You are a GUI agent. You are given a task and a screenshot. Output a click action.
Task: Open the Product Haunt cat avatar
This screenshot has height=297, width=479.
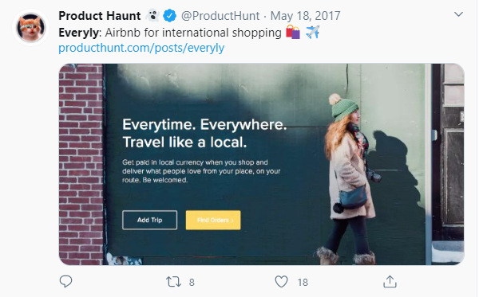pyautogui.click(x=30, y=28)
